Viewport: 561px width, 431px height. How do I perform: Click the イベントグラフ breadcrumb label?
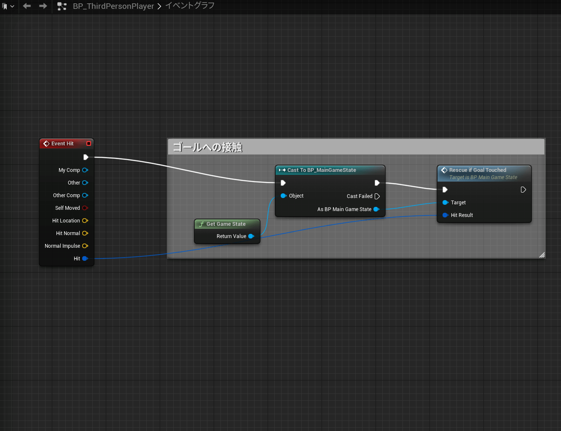point(190,6)
